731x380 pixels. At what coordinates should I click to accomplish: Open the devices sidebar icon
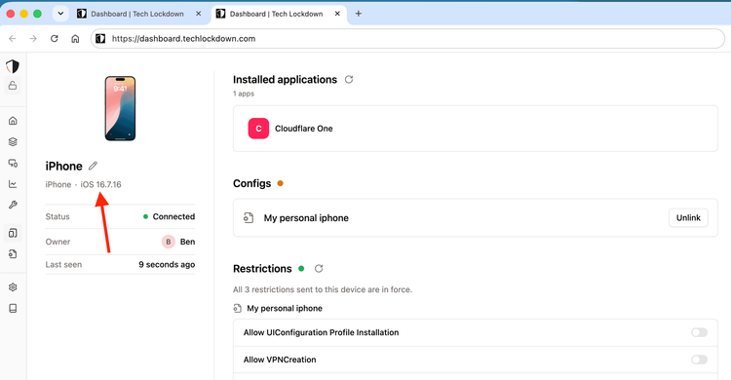[x=13, y=233]
